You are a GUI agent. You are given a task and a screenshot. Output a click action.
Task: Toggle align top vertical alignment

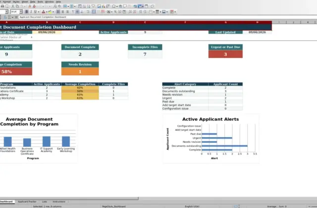pos(73,12)
